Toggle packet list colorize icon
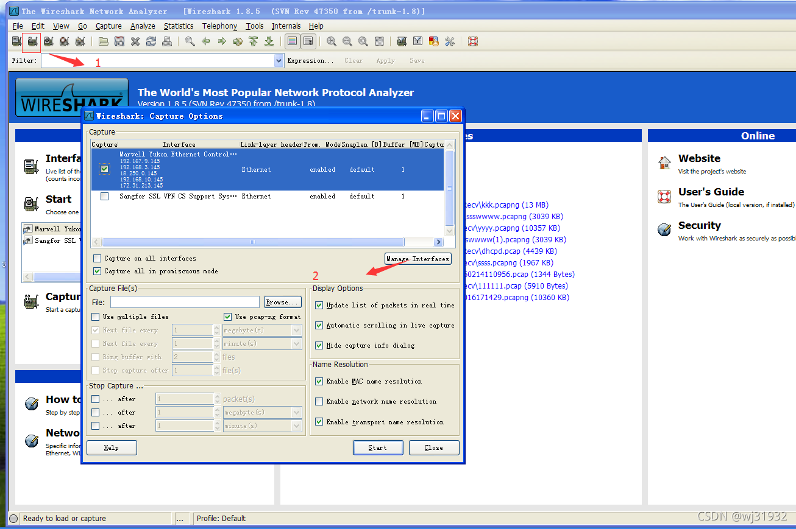This screenshot has height=529, width=796. (x=292, y=41)
